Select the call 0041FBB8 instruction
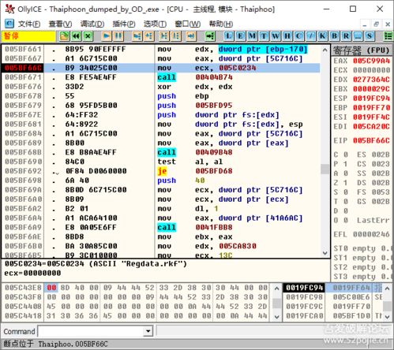The width and height of the screenshot is (394, 350). [x=195, y=227]
